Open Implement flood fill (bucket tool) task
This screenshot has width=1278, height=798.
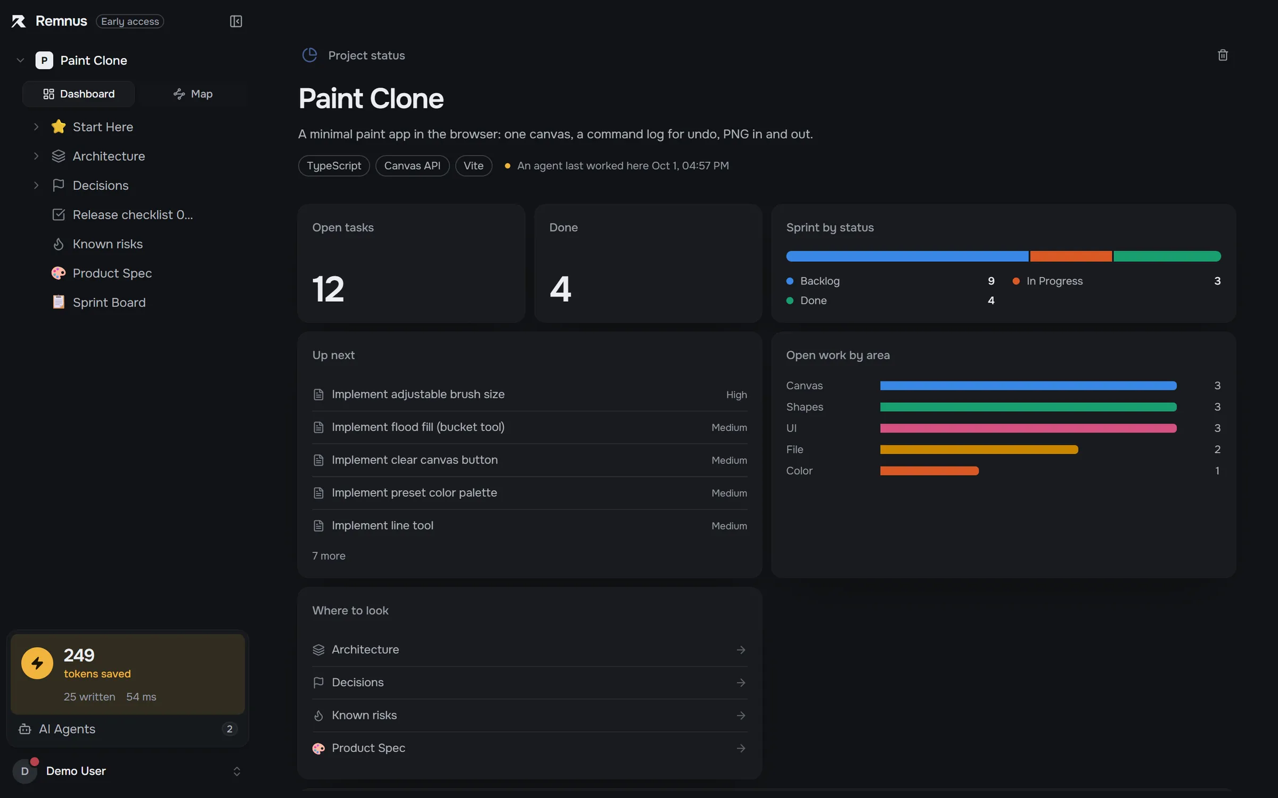530,427
